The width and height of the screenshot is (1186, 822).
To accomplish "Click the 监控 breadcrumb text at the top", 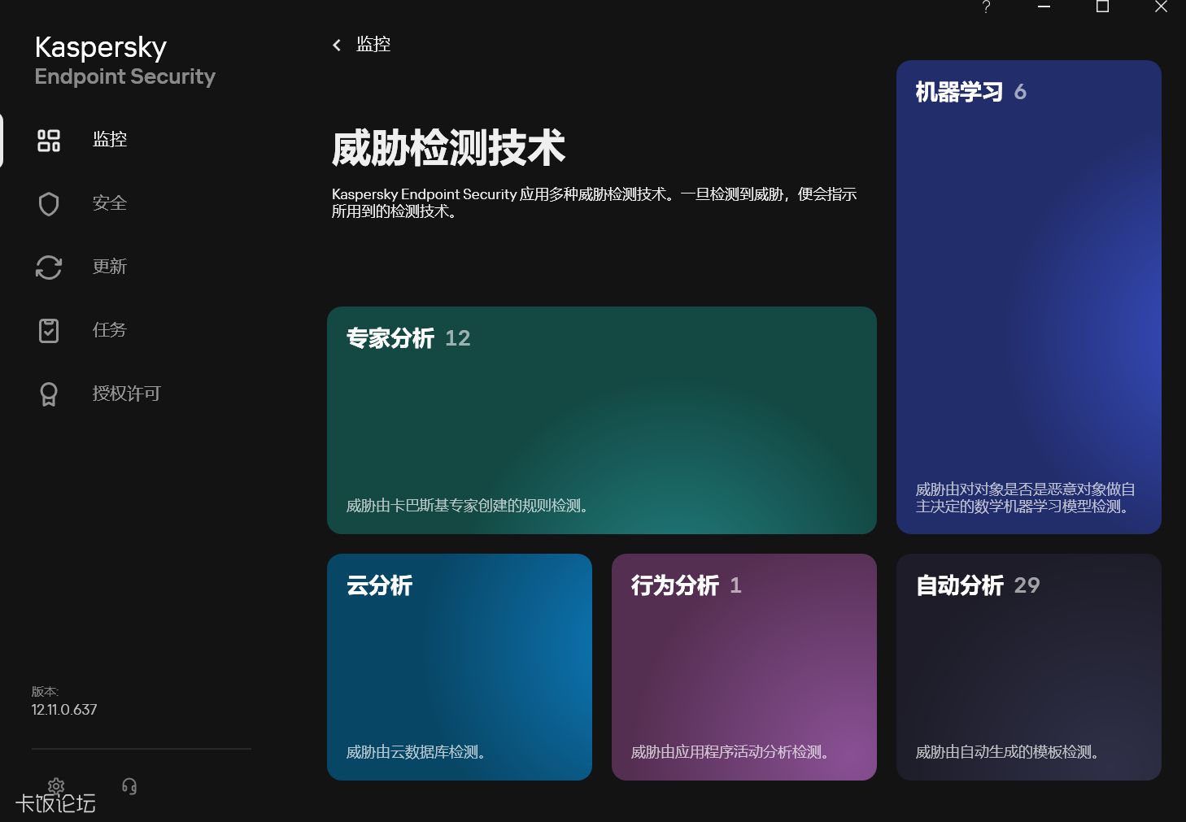I will (373, 45).
